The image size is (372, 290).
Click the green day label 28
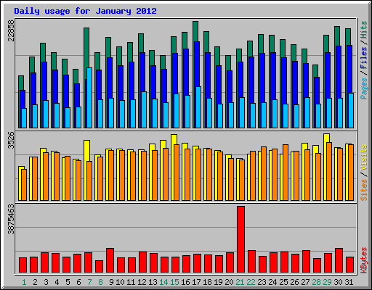pos(316,282)
